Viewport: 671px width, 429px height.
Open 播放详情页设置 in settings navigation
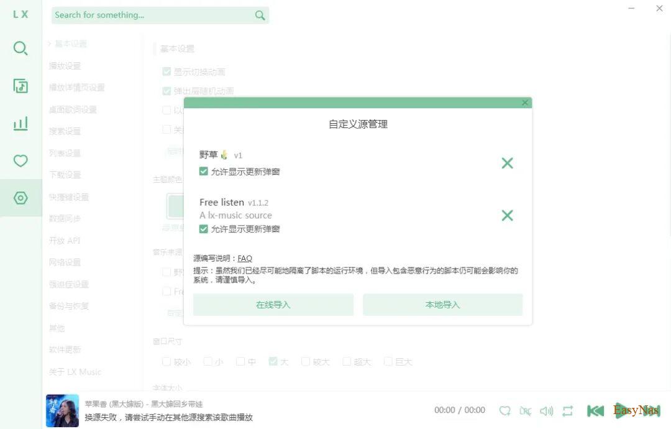point(77,87)
